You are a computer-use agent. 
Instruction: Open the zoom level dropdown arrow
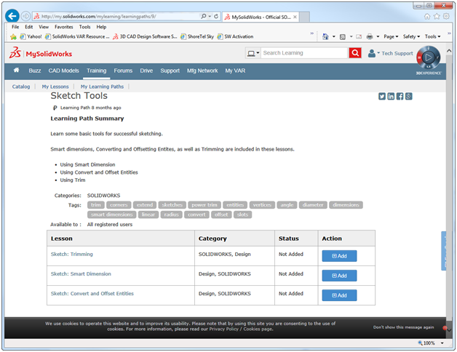point(442,343)
